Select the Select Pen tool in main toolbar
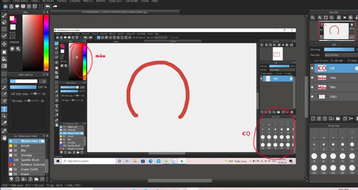This screenshot has height=190, width=358. point(4,94)
